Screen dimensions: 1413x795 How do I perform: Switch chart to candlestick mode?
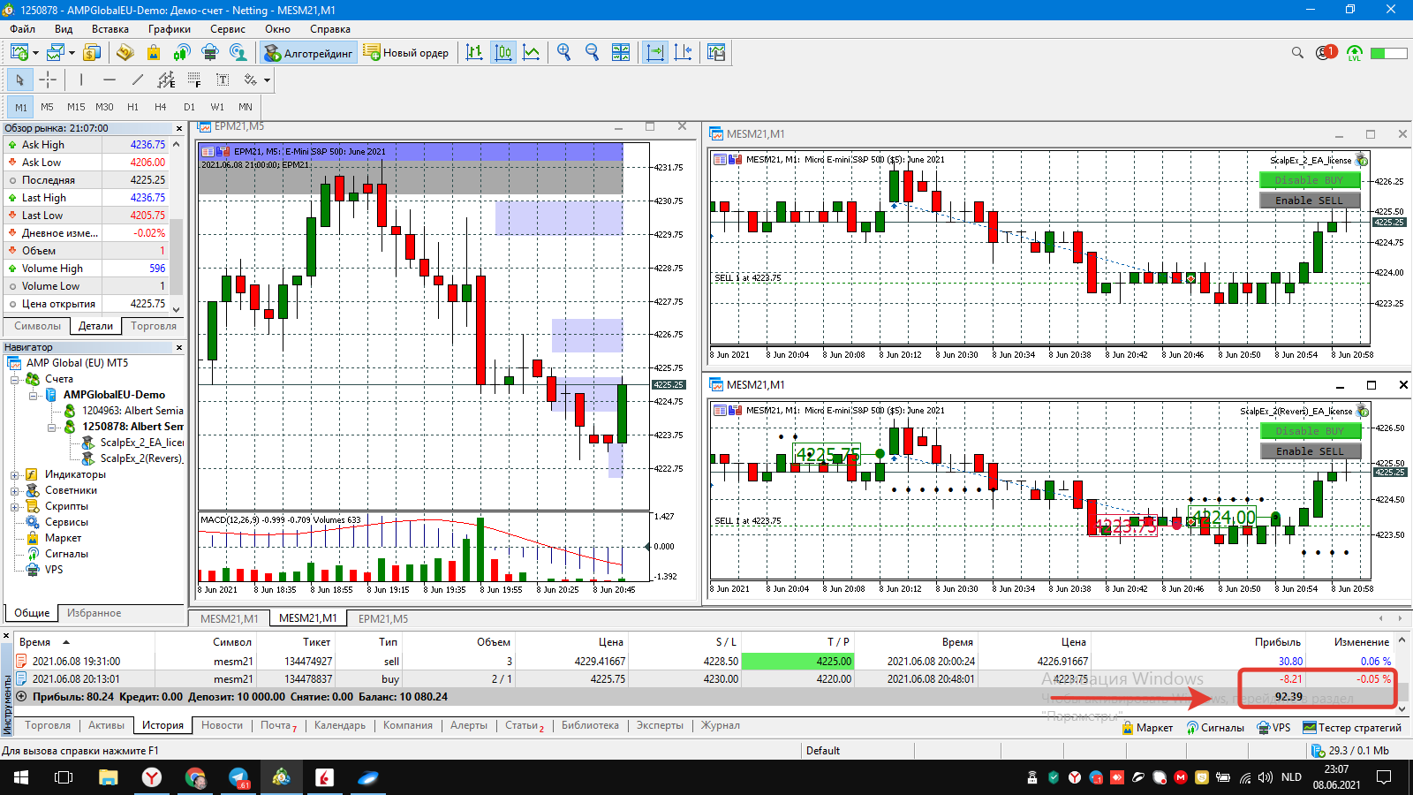(502, 53)
